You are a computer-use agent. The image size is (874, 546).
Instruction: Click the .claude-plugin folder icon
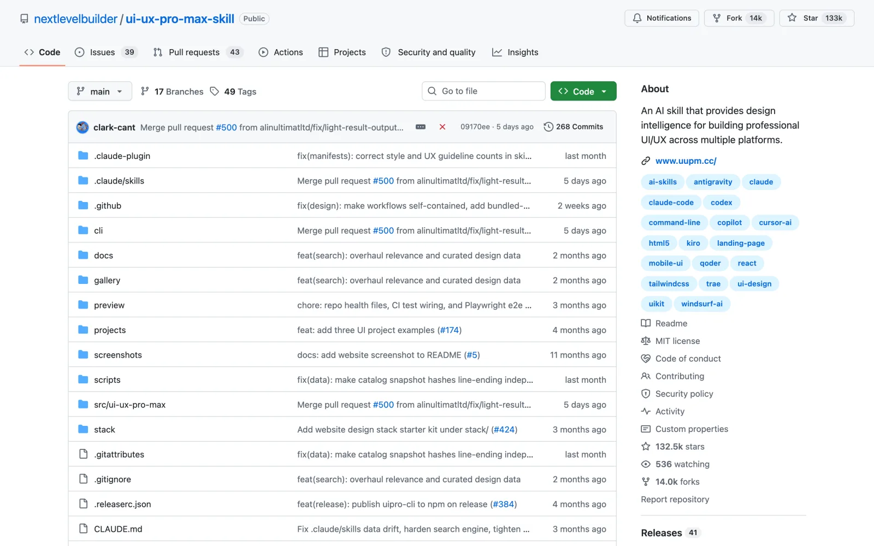[83, 156]
